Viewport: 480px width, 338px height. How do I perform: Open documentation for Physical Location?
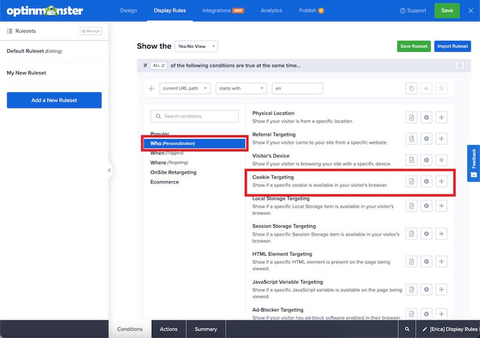[x=412, y=117]
